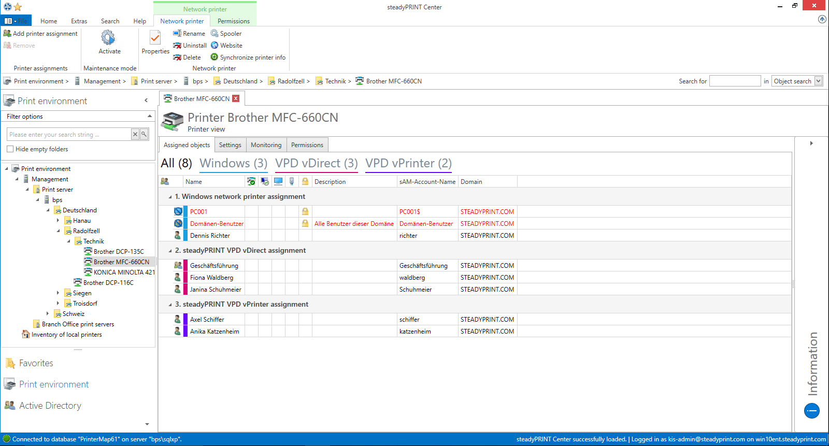Open the Permissions ribbon tab
829x446 pixels.
[x=234, y=21]
